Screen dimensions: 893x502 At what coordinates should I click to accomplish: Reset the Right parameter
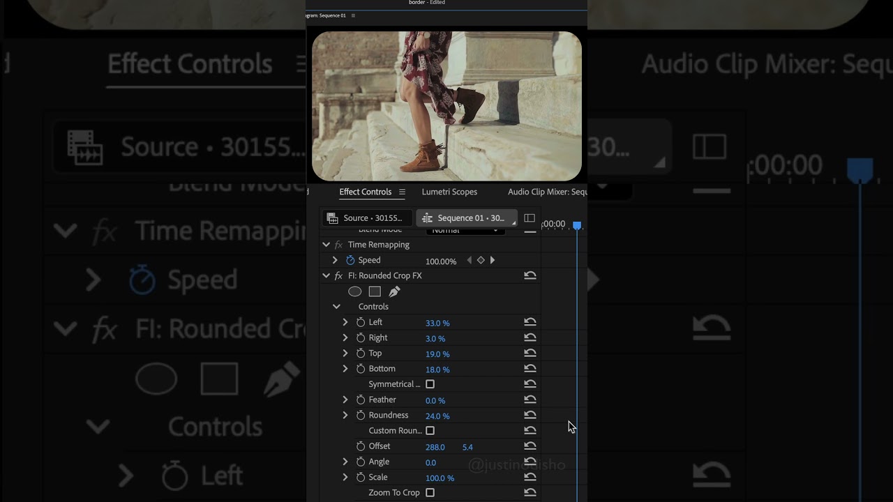click(530, 337)
